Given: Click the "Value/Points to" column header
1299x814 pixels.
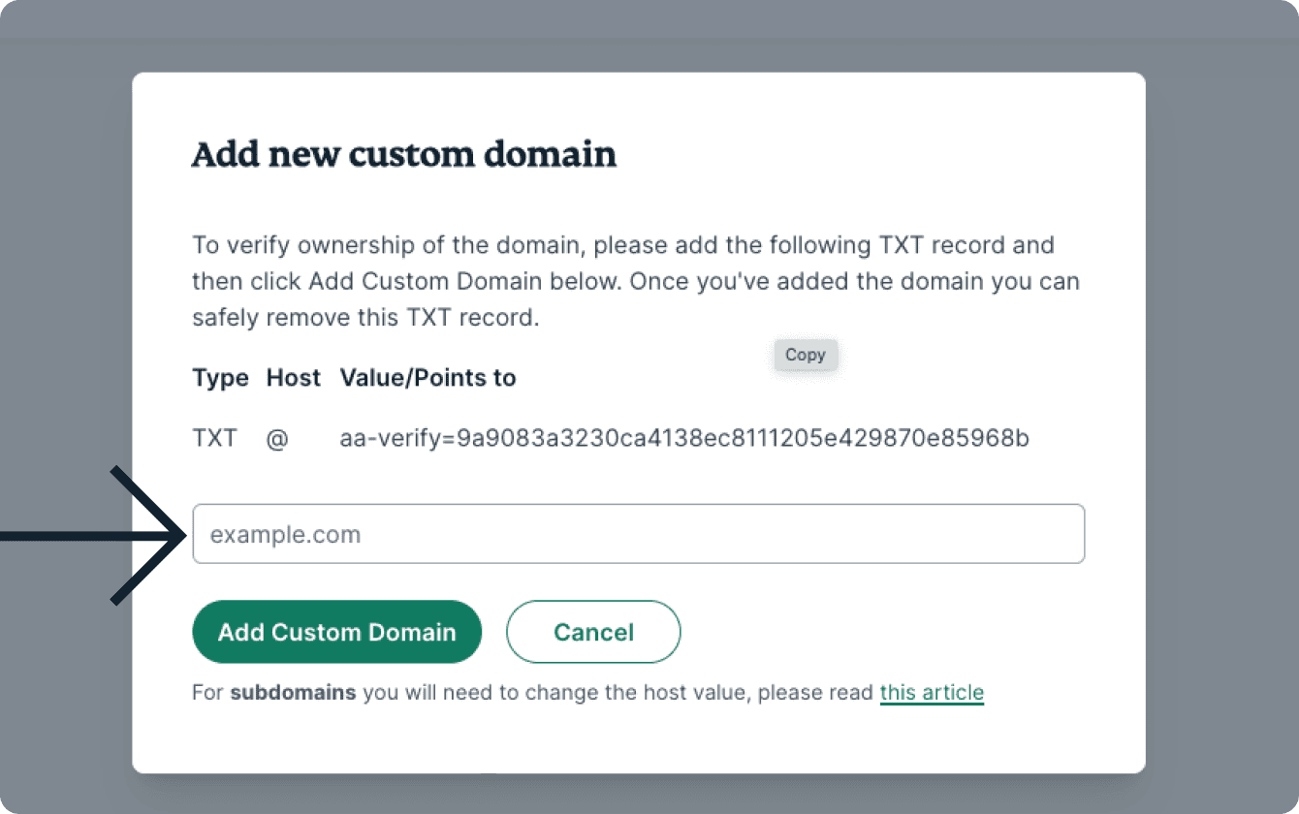Looking at the screenshot, I should click(428, 378).
